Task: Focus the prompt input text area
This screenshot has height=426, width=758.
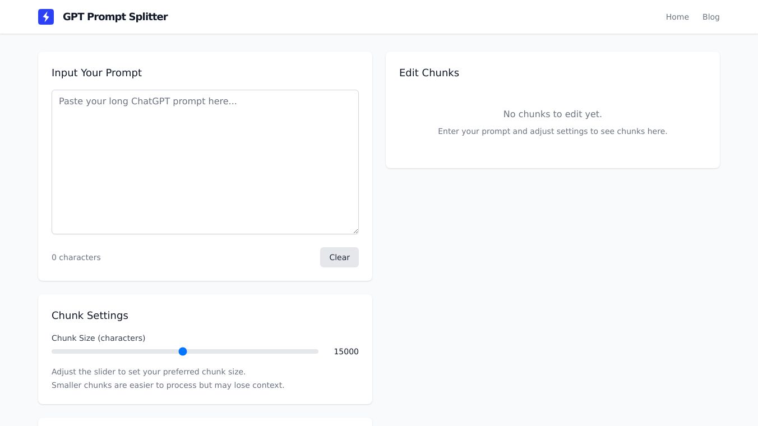Action: pos(205,161)
